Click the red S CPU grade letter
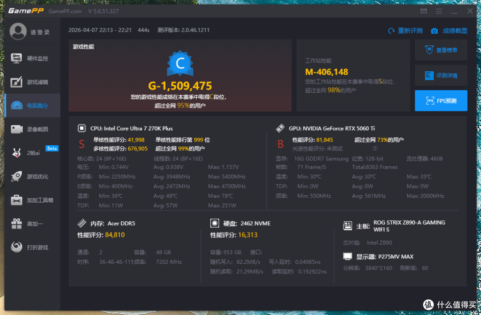This screenshot has width=481, height=315. tap(82, 144)
